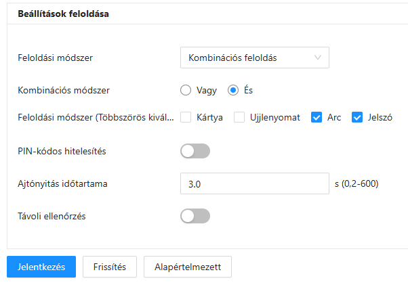Uncheck the Arc checkbox
The width and height of the screenshot is (408, 285).
pyautogui.click(x=316, y=117)
